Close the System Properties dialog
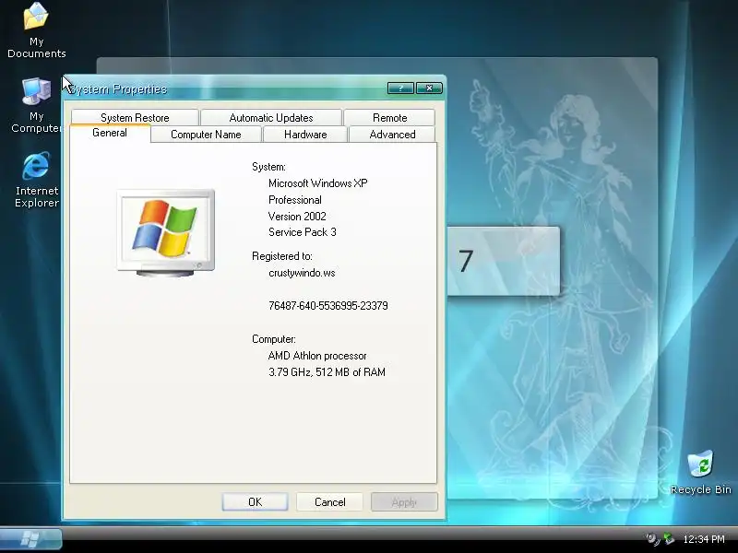The width and height of the screenshot is (738, 553). [x=429, y=88]
